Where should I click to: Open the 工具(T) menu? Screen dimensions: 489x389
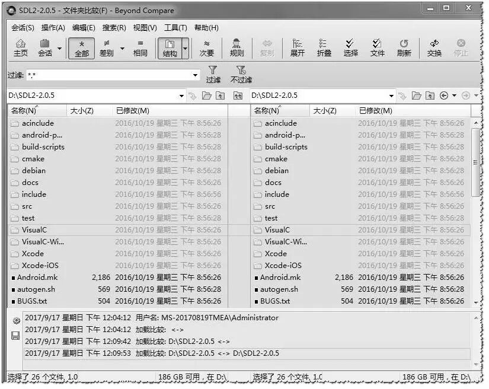175,28
